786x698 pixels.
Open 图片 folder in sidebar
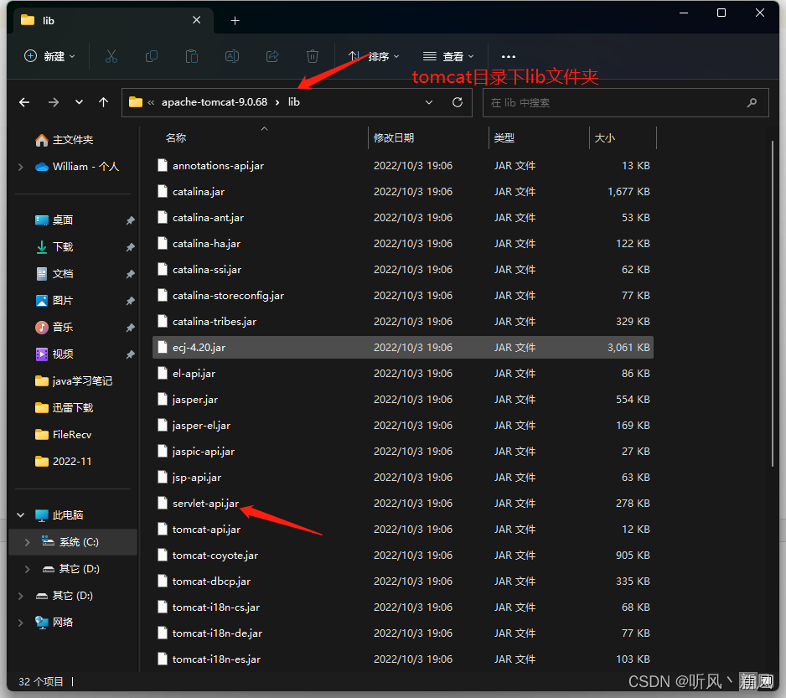(54, 300)
